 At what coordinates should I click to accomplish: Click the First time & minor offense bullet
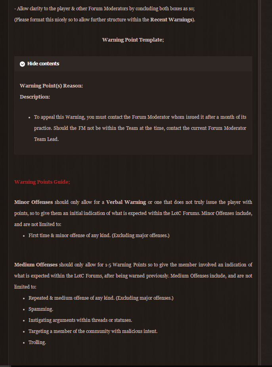click(99, 235)
